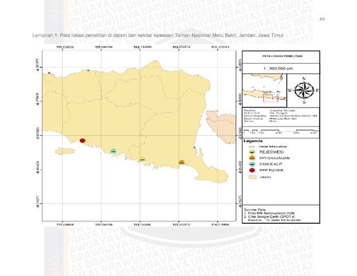Screen dimensions: 357x276
Task: Click the pink island east of Java on the map
Action: pos(220,126)
